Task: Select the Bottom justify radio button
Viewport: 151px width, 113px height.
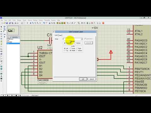Action: tap(77, 51)
